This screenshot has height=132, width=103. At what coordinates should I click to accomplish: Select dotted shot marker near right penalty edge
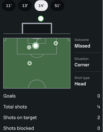coord(56,43)
